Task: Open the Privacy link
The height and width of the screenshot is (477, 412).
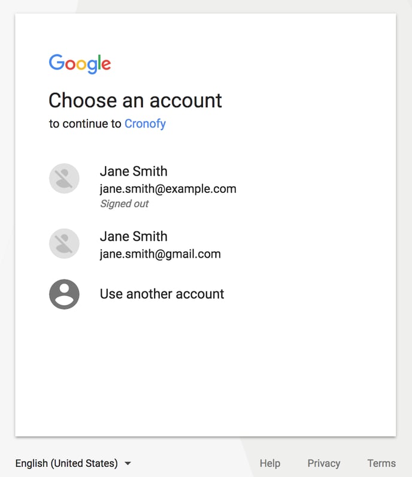Action: point(324,463)
